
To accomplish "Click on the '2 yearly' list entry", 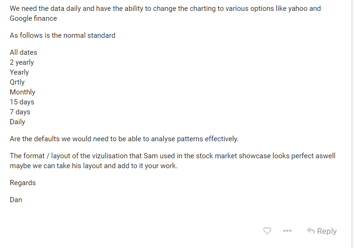I will (22, 62).
